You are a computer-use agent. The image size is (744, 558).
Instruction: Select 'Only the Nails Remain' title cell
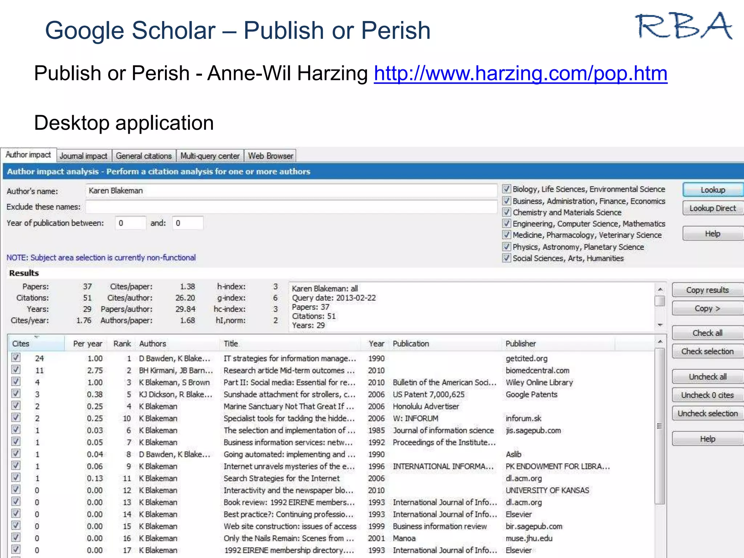pyautogui.click(x=289, y=538)
